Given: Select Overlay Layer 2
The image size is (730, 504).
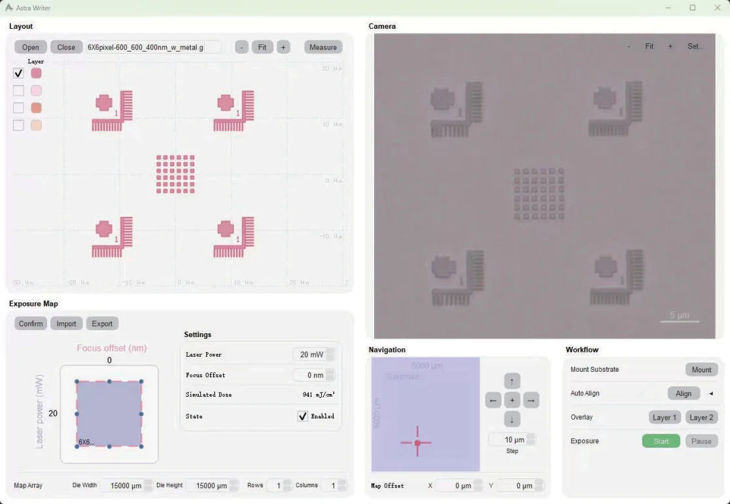Looking at the screenshot, I should pyautogui.click(x=701, y=418).
